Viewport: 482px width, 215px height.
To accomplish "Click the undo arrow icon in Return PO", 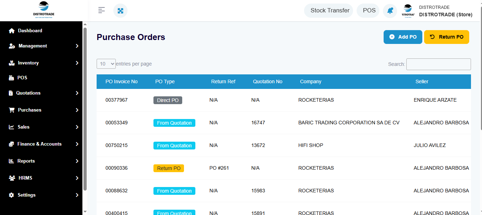I will [432, 37].
